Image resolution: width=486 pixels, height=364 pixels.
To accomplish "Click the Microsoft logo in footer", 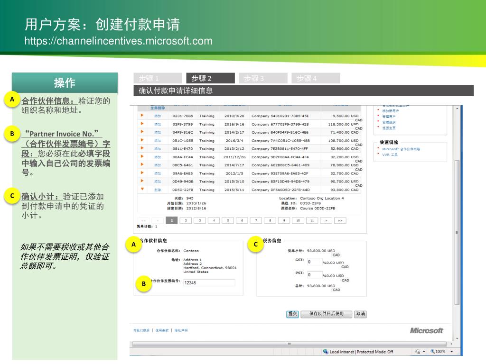I will (427, 330).
